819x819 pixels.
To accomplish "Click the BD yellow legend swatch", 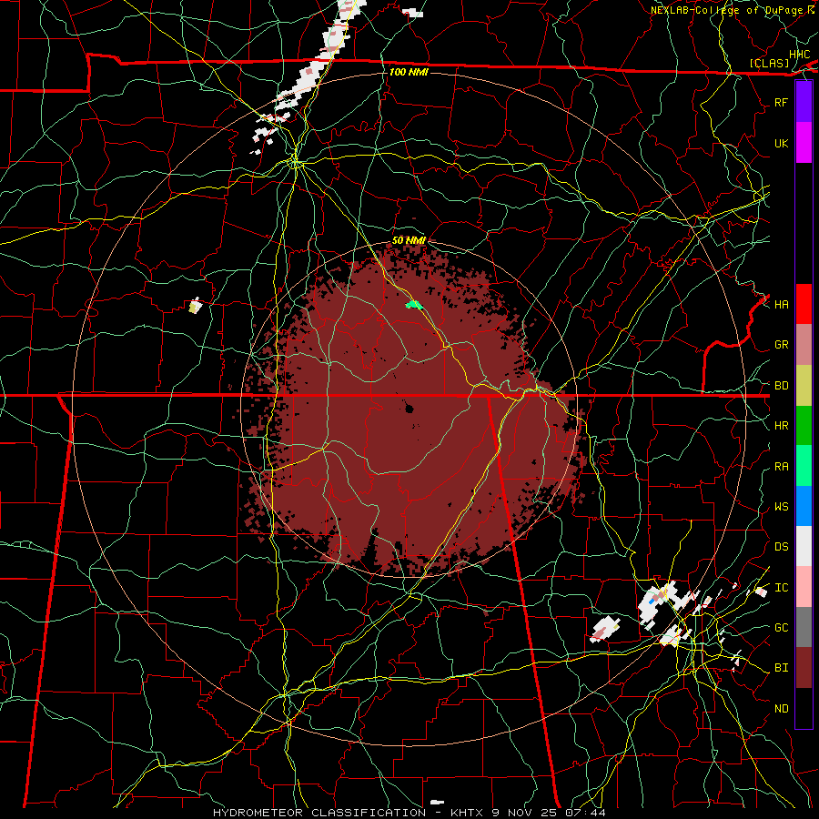I will pyautogui.click(x=804, y=385).
